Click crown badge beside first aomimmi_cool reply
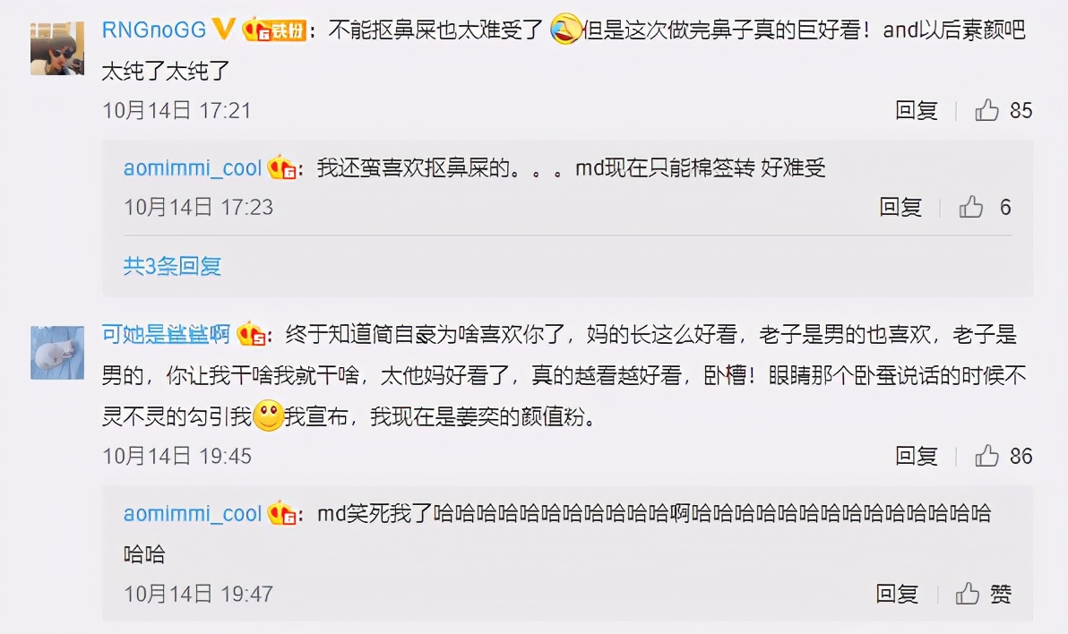1068x634 pixels. coord(281,167)
